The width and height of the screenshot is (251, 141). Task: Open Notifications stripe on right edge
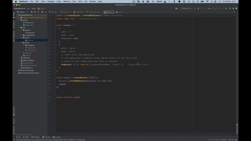coord(237,129)
